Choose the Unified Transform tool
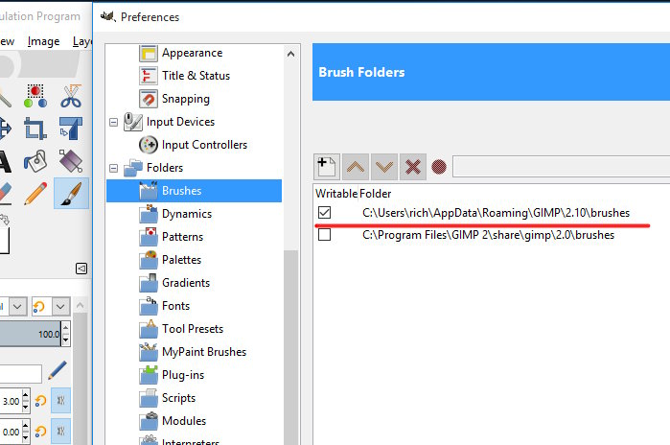This screenshot has width=670, height=445. 71,129
